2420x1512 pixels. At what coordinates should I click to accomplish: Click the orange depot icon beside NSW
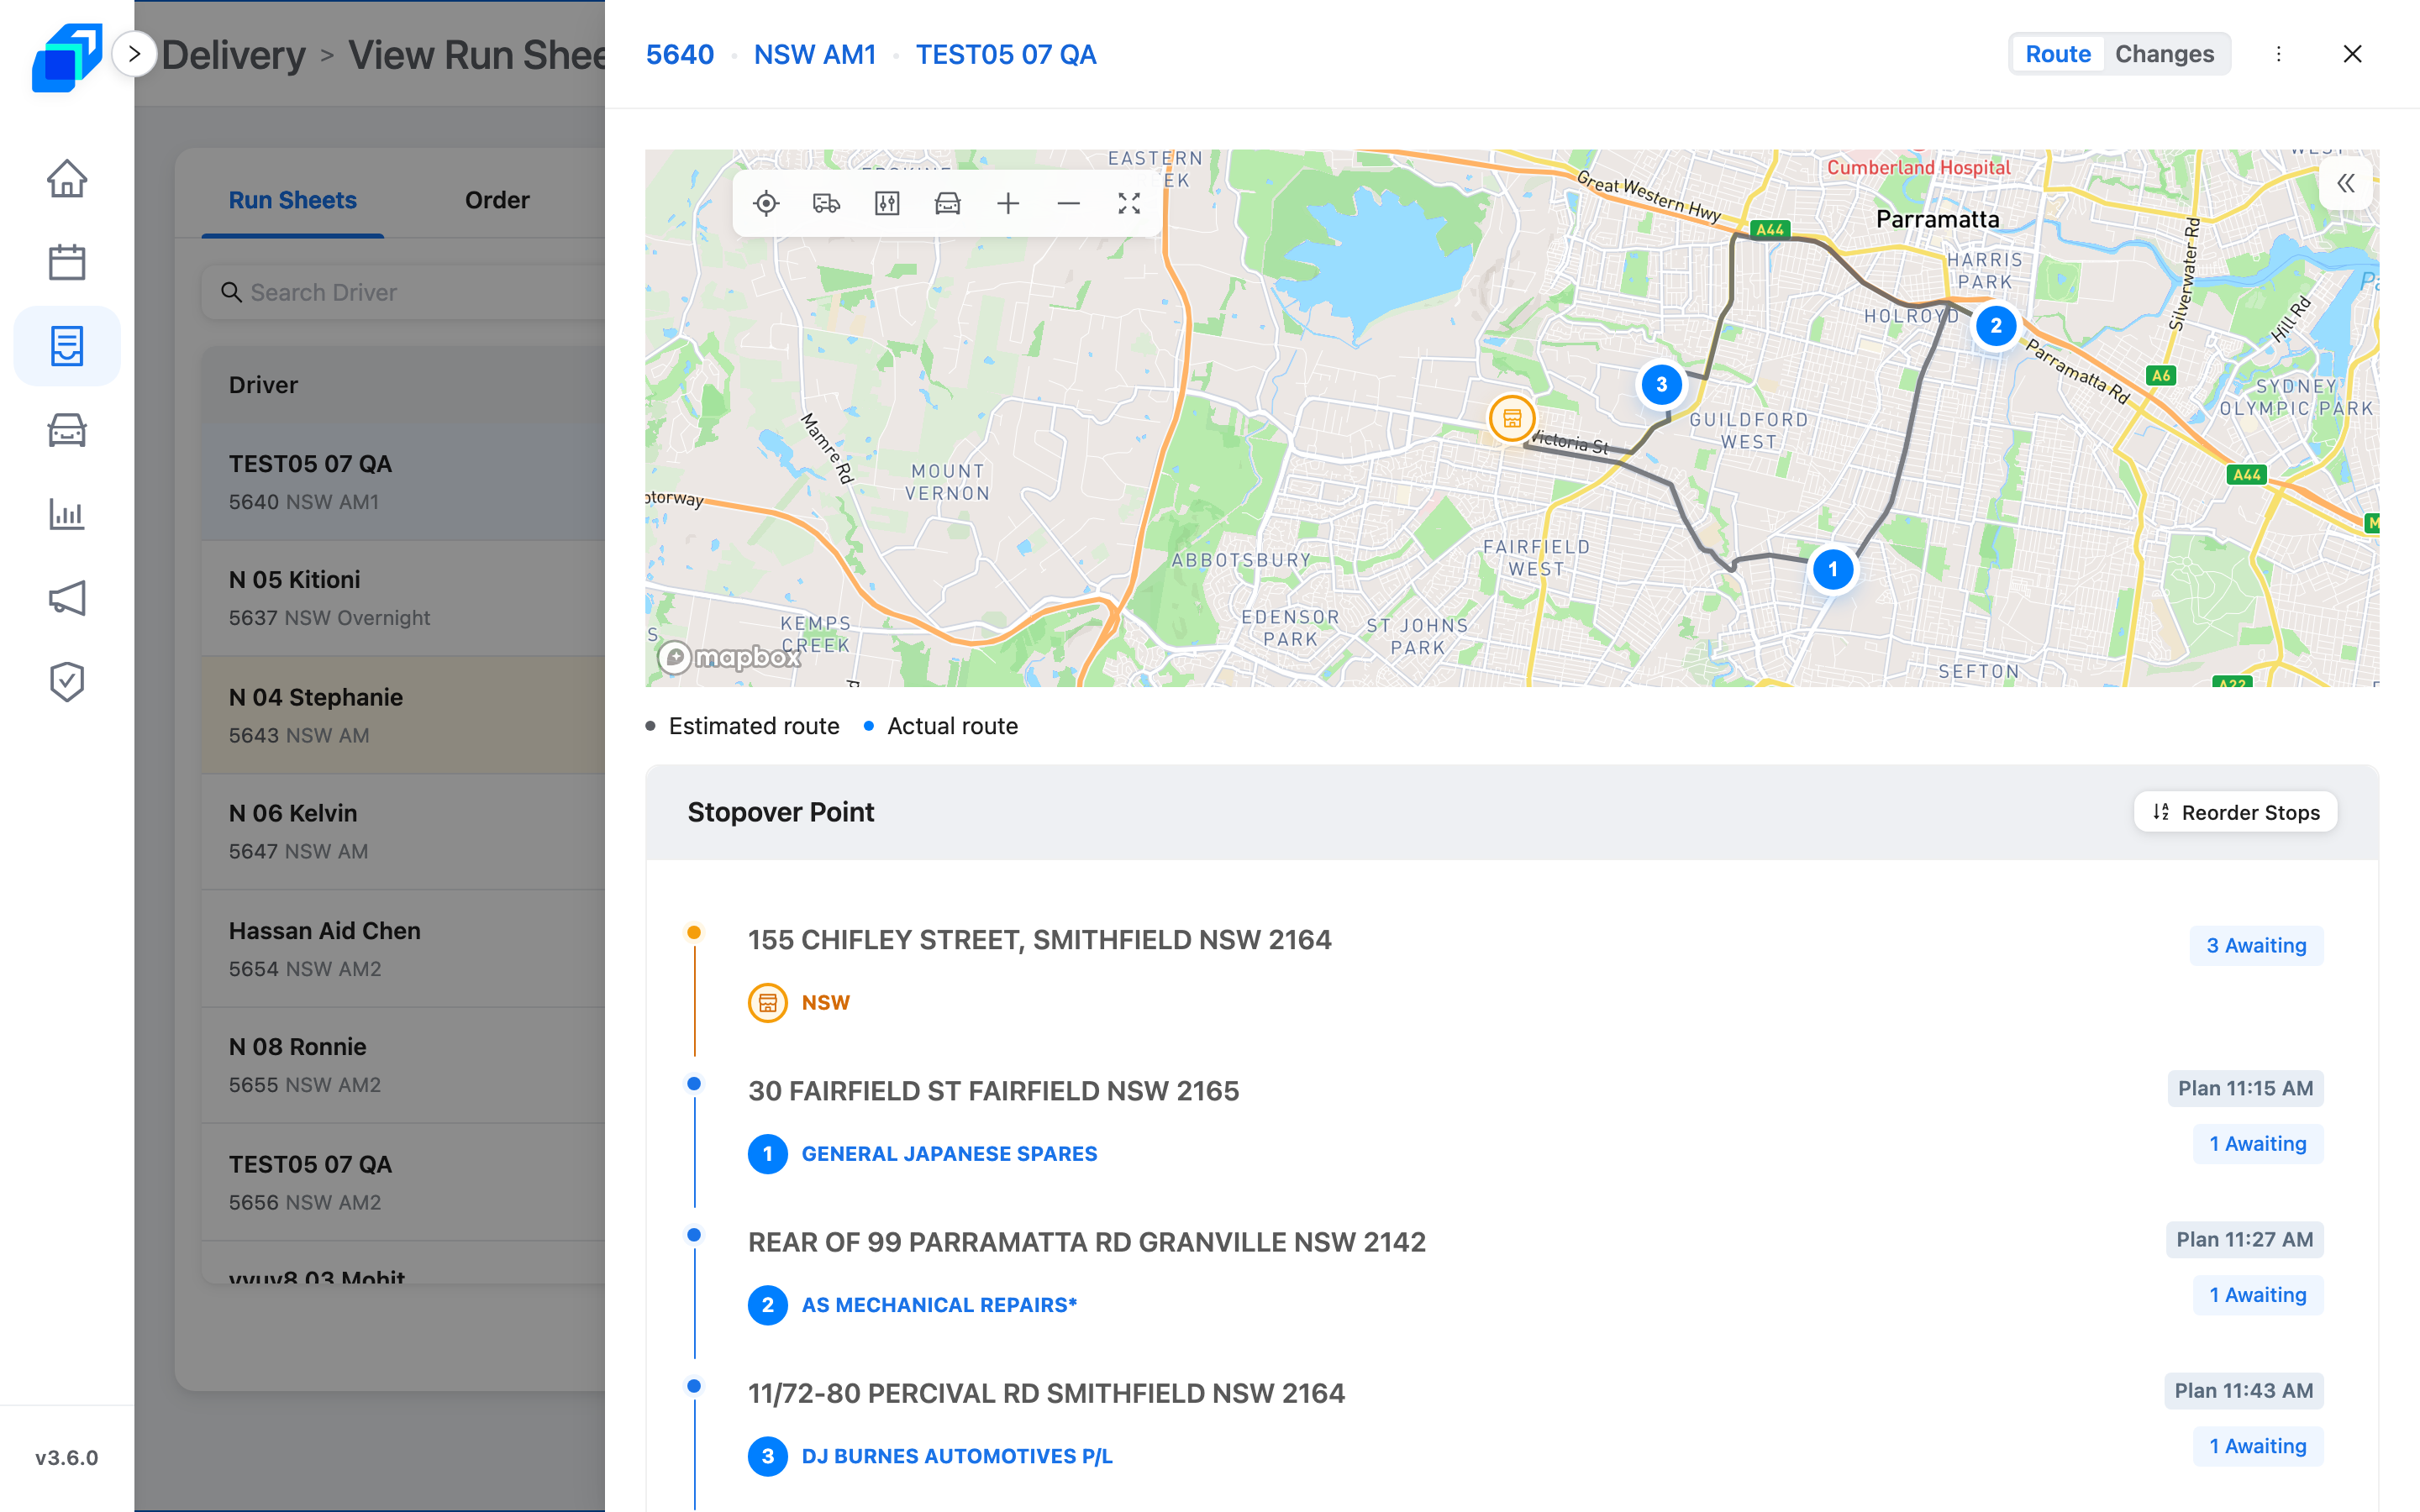pos(768,1002)
